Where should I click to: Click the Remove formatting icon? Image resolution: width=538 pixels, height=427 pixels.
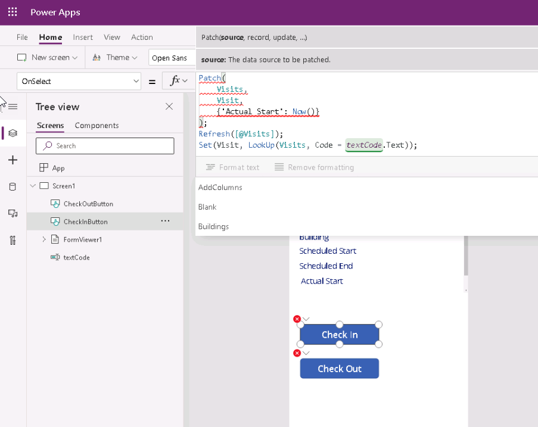[279, 167]
